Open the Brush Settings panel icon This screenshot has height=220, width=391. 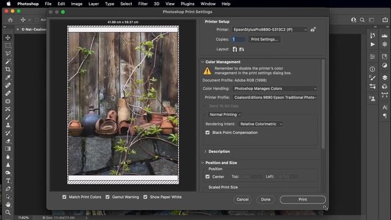(372, 78)
